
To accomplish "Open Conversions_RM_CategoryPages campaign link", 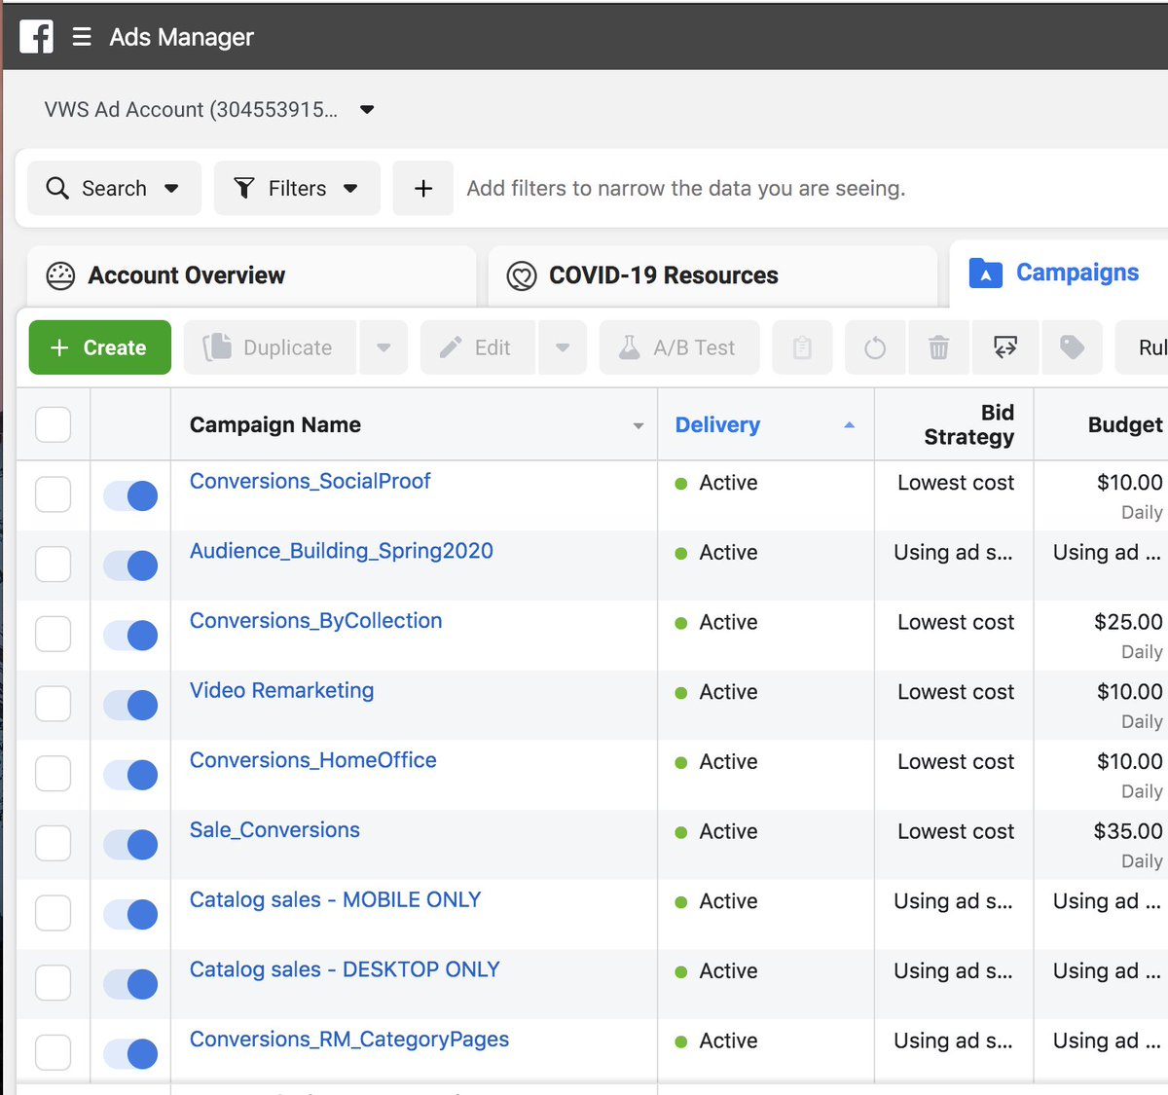I will [x=349, y=1040].
